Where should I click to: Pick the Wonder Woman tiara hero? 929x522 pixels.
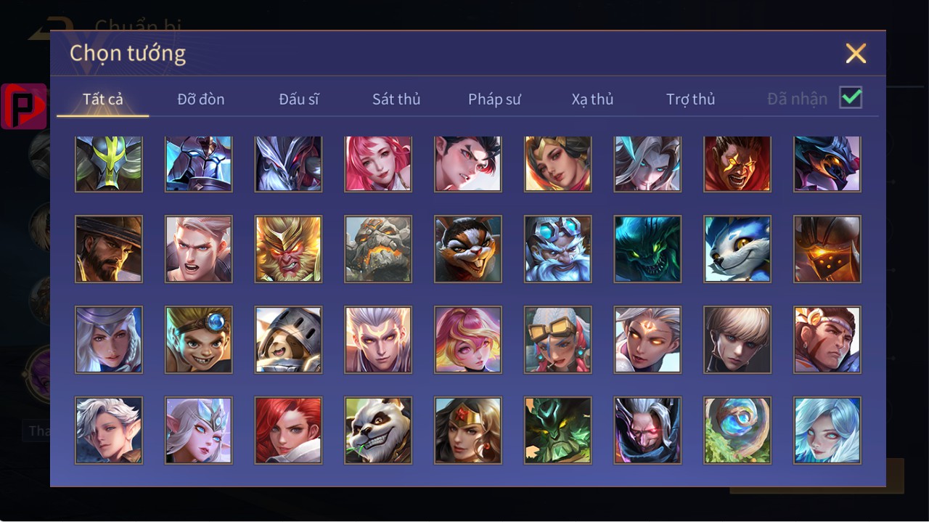(x=468, y=430)
